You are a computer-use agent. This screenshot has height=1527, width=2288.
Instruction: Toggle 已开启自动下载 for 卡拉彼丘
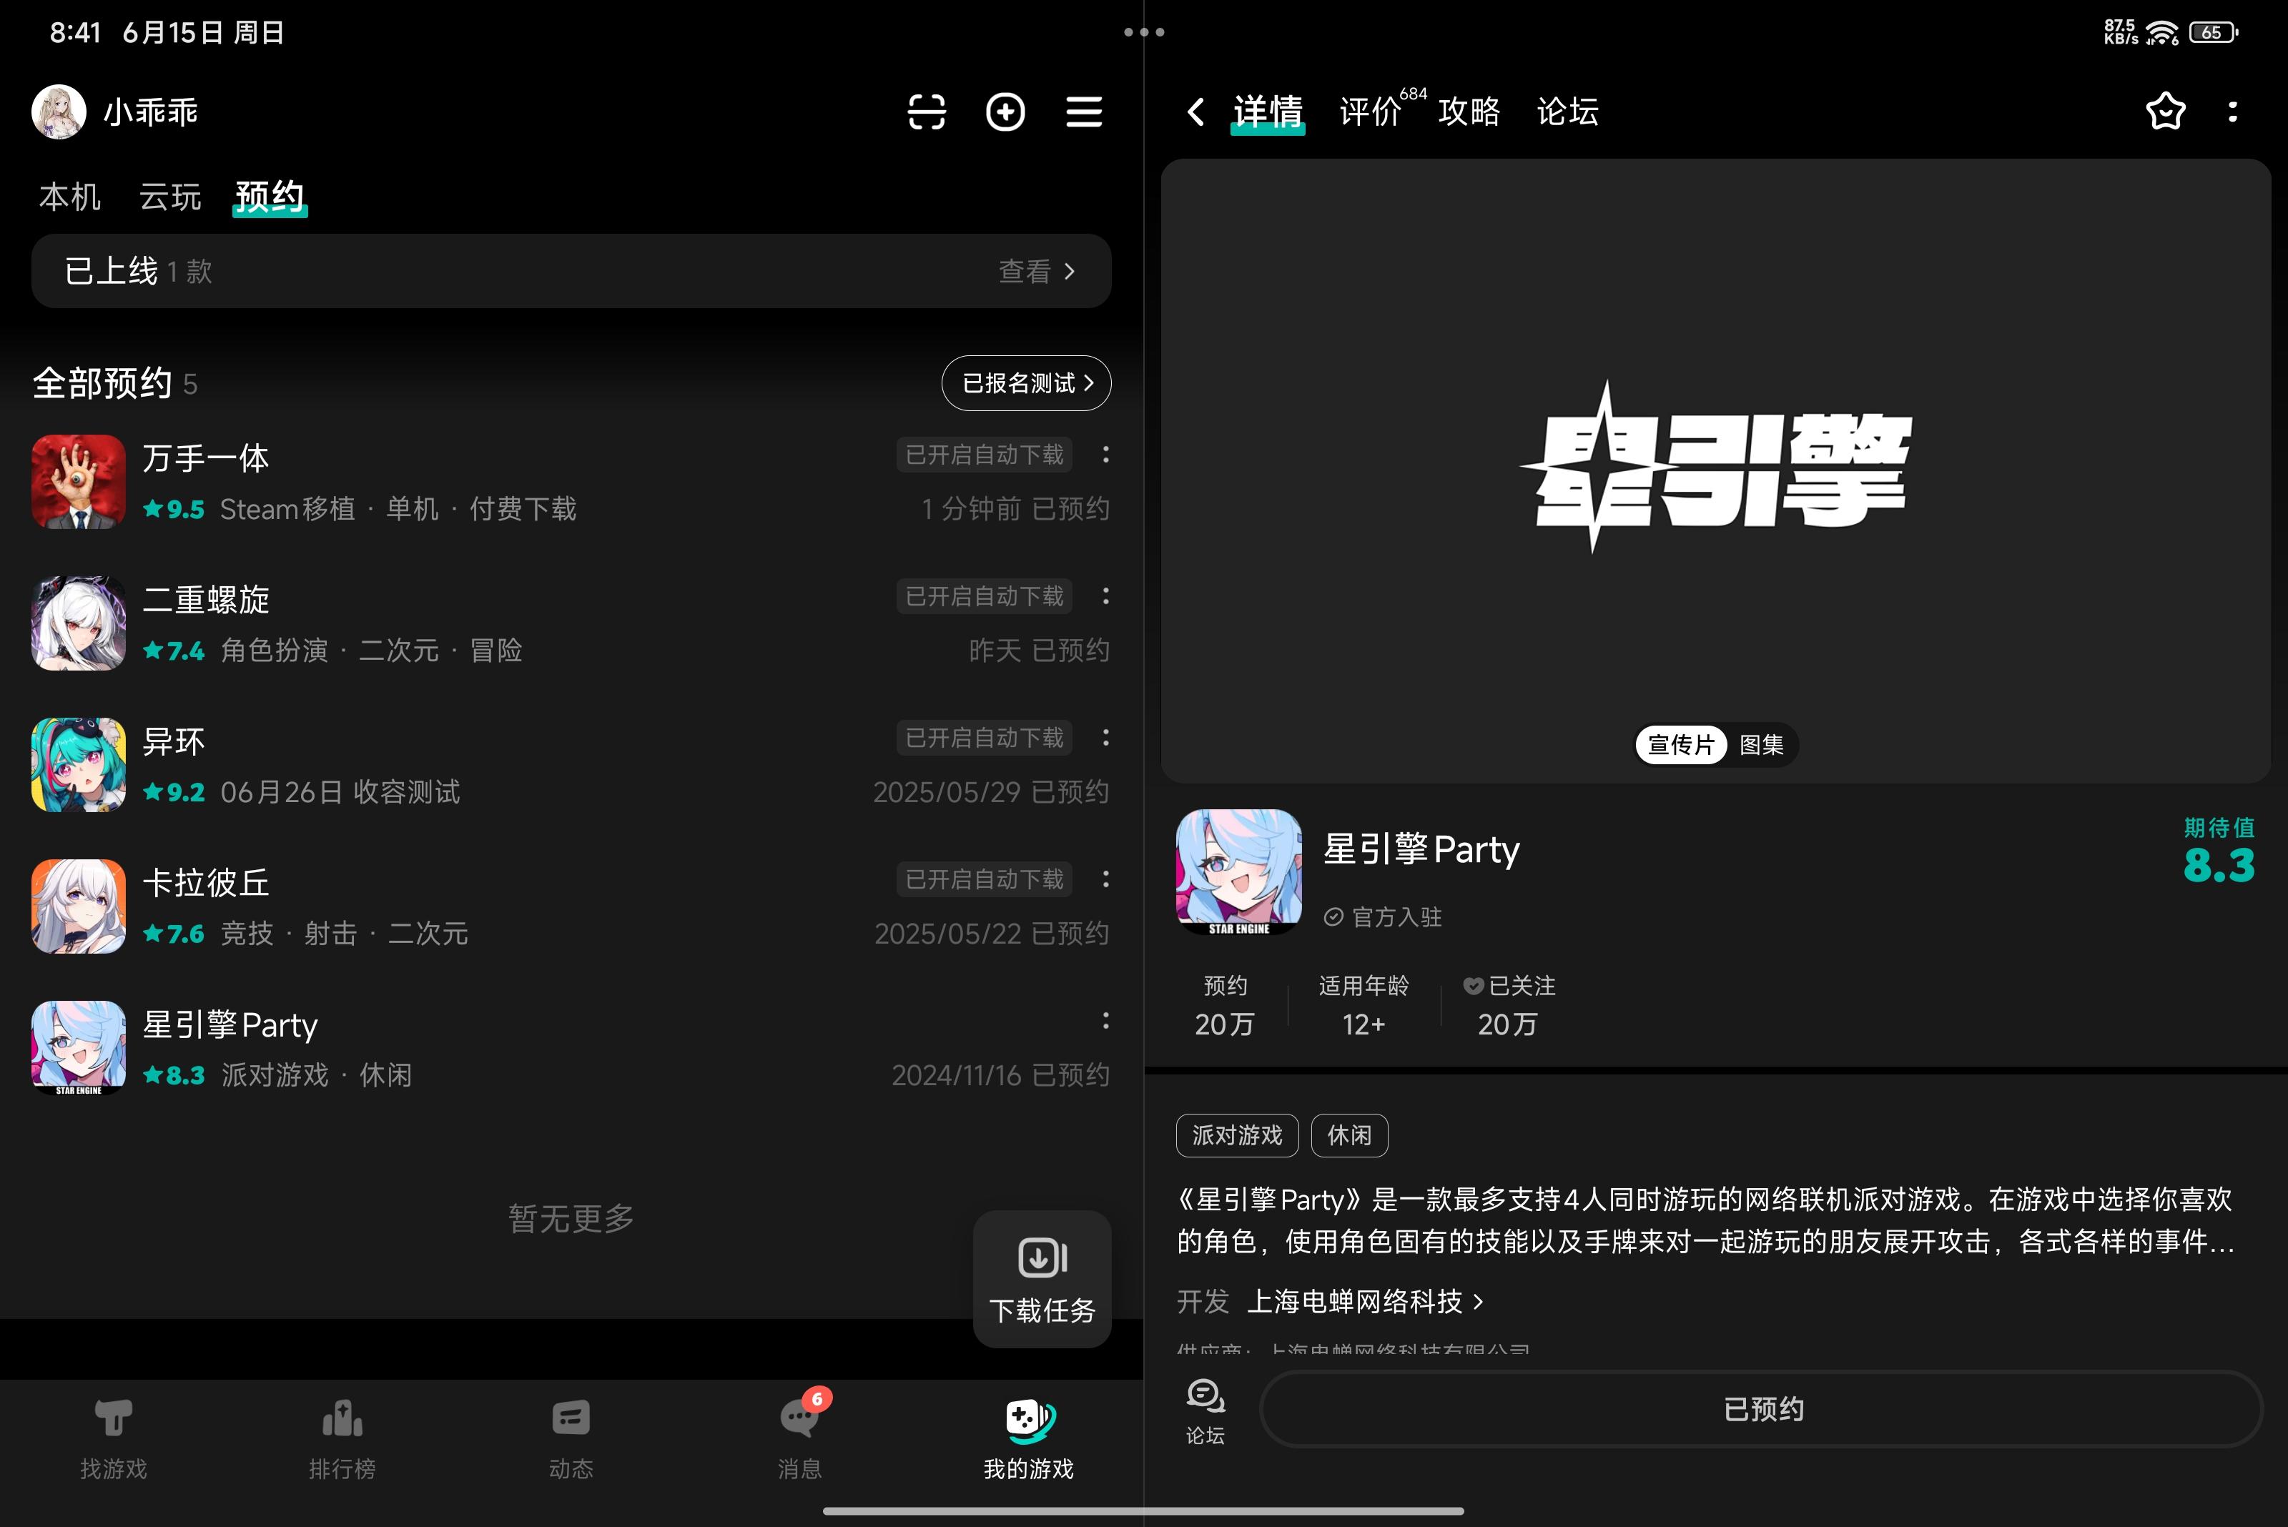[x=984, y=879]
